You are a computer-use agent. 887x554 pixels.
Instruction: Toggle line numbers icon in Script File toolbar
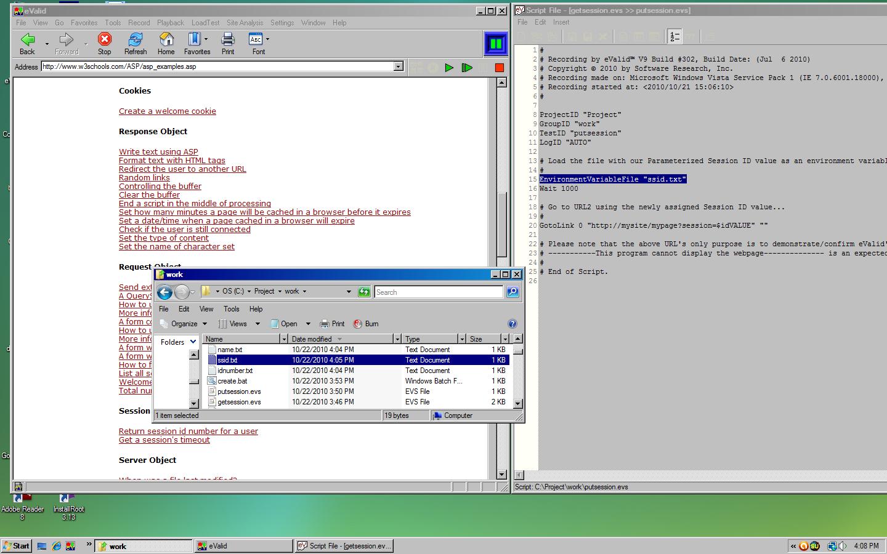point(674,37)
